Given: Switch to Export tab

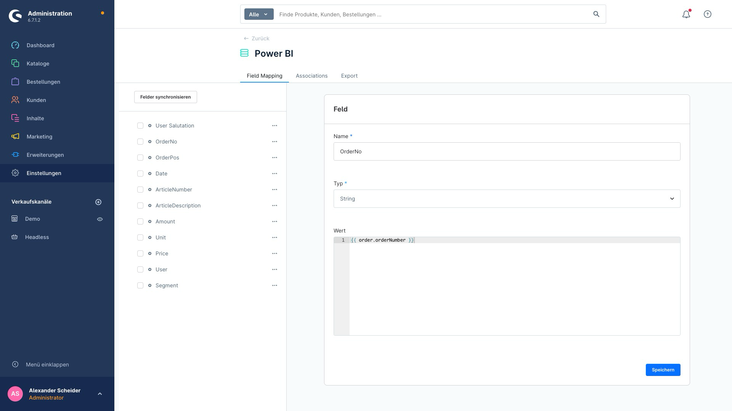Looking at the screenshot, I should pos(349,76).
